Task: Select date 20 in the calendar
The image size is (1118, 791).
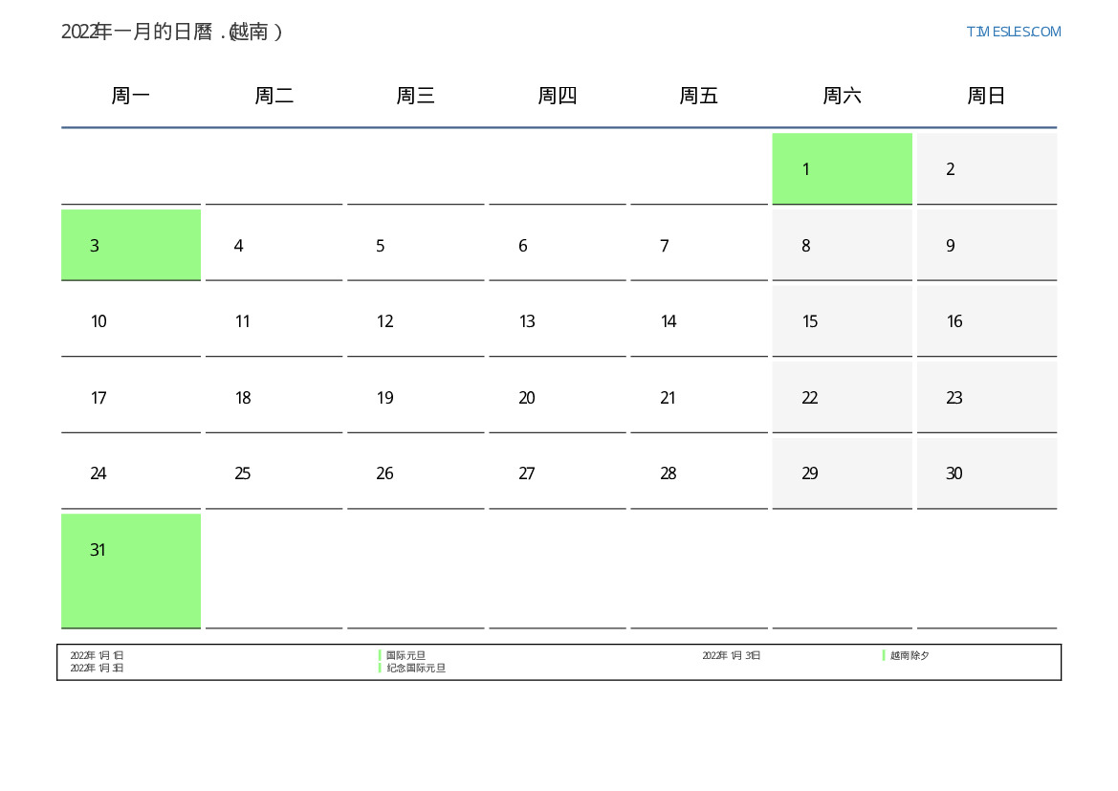Action: (558, 397)
